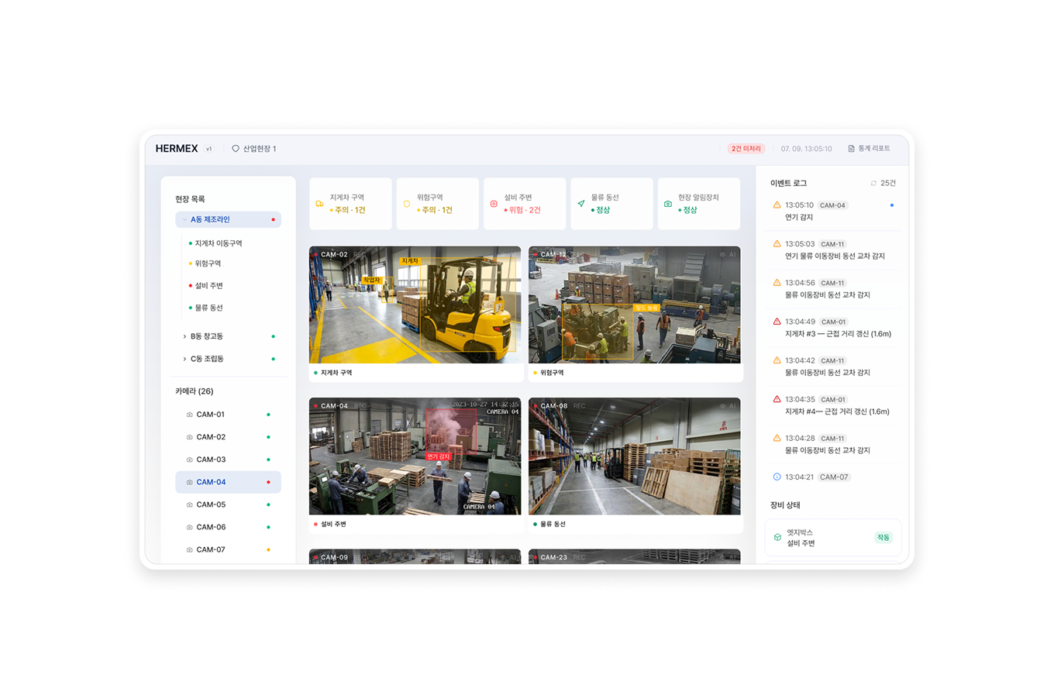
Task: Click the 연기 물류 이동장비 동선 교차 감지 text
Action: pyautogui.click(x=835, y=257)
